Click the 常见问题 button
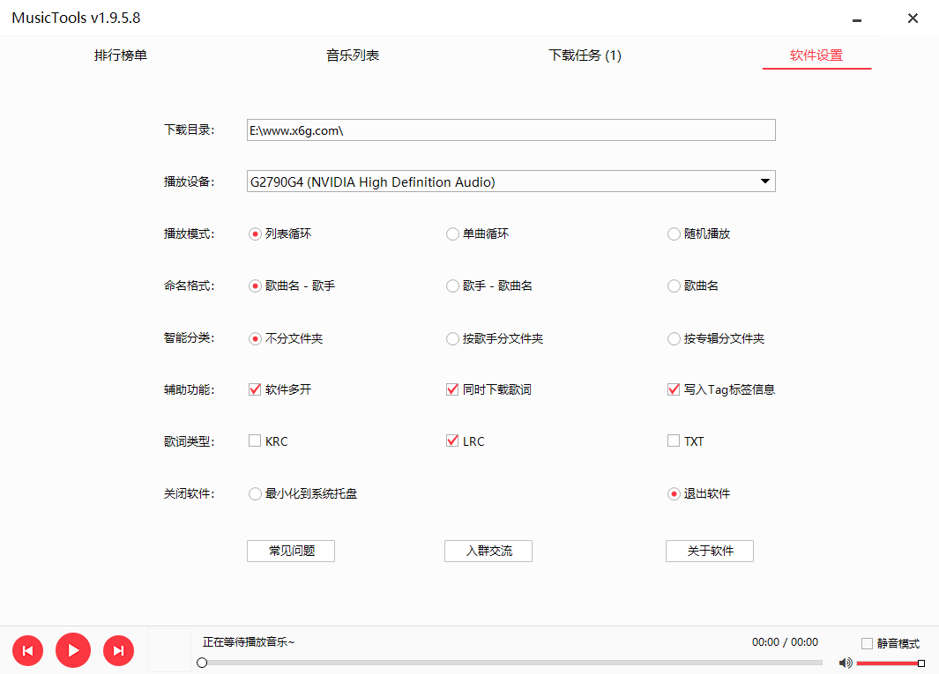Image resolution: width=939 pixels, height=674 pixels. 291,551
